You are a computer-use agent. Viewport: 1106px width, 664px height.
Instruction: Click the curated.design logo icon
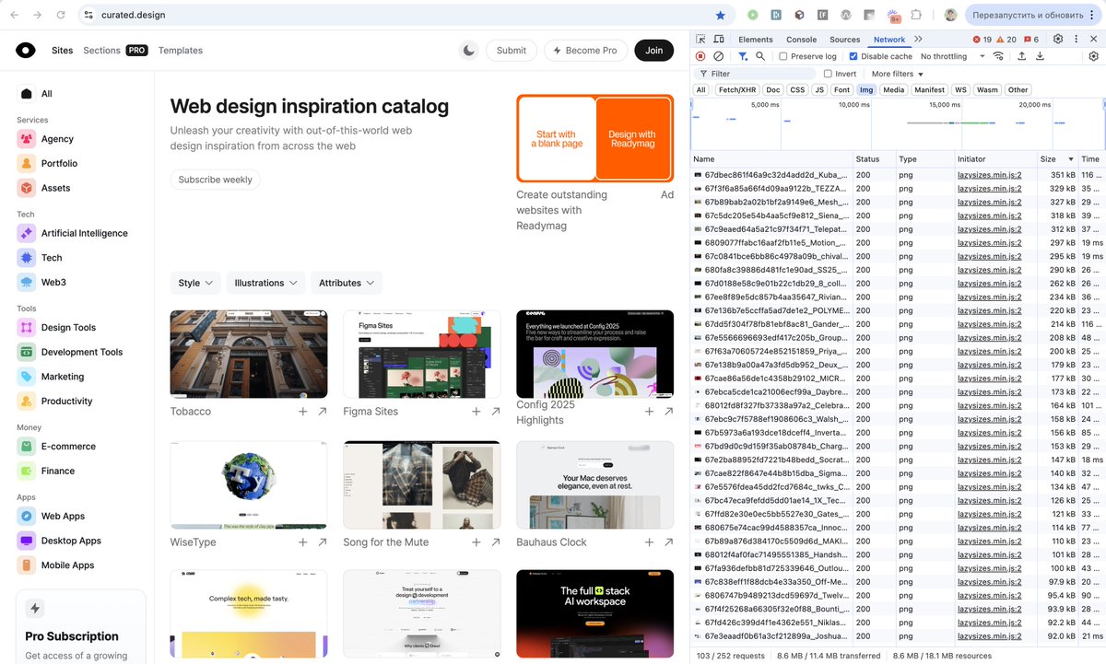26,51
